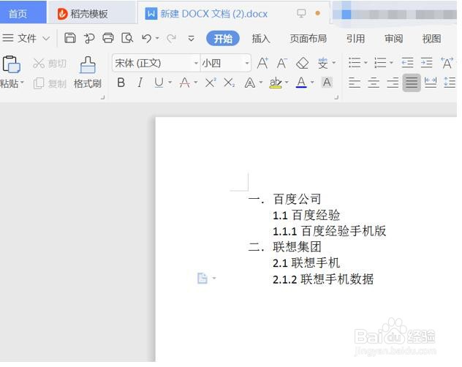Screen dimensions: 462x367
Task: Click Increase Indent icon
Action: point(426,62)
